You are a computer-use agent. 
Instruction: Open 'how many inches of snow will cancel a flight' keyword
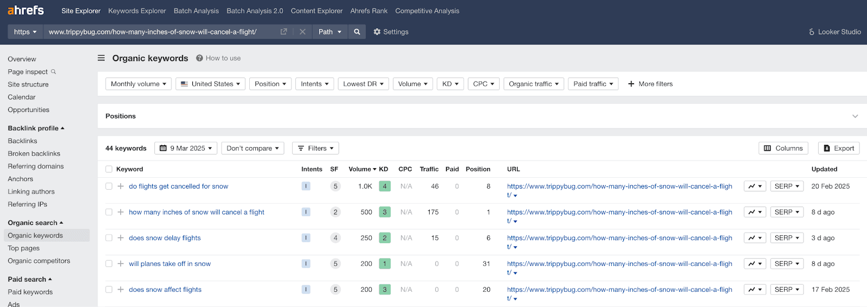(x=196, y=212)
